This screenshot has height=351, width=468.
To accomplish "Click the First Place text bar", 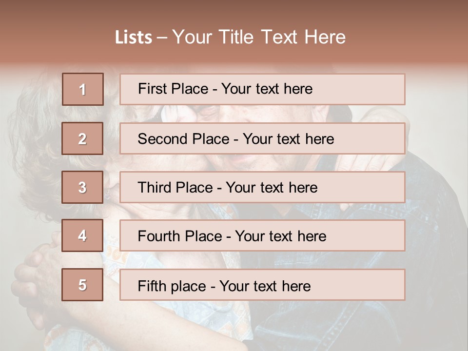I will click(262, 89).
